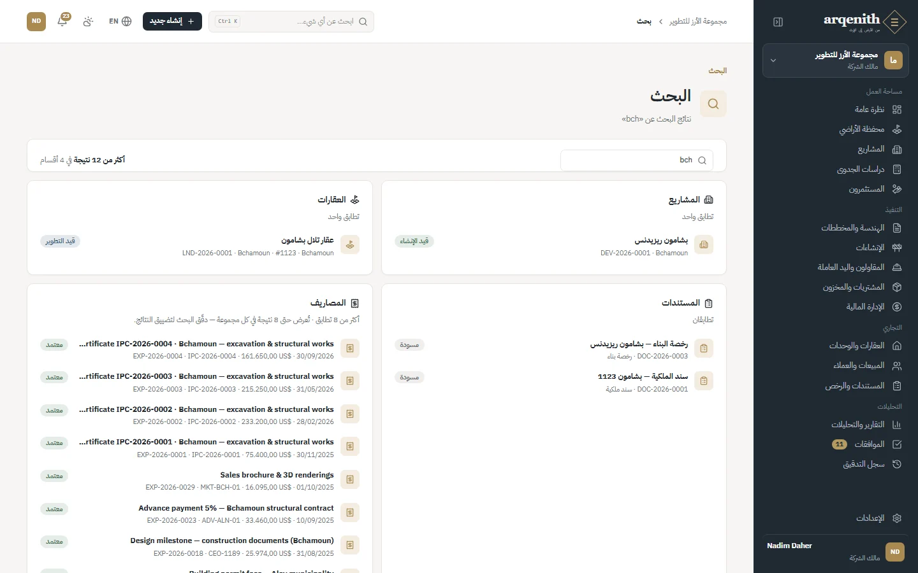Screen dimensions: 918x573
Task: Open expense row IPC-2026-0004
Action: pyautogui.click(x=200, y=350)
